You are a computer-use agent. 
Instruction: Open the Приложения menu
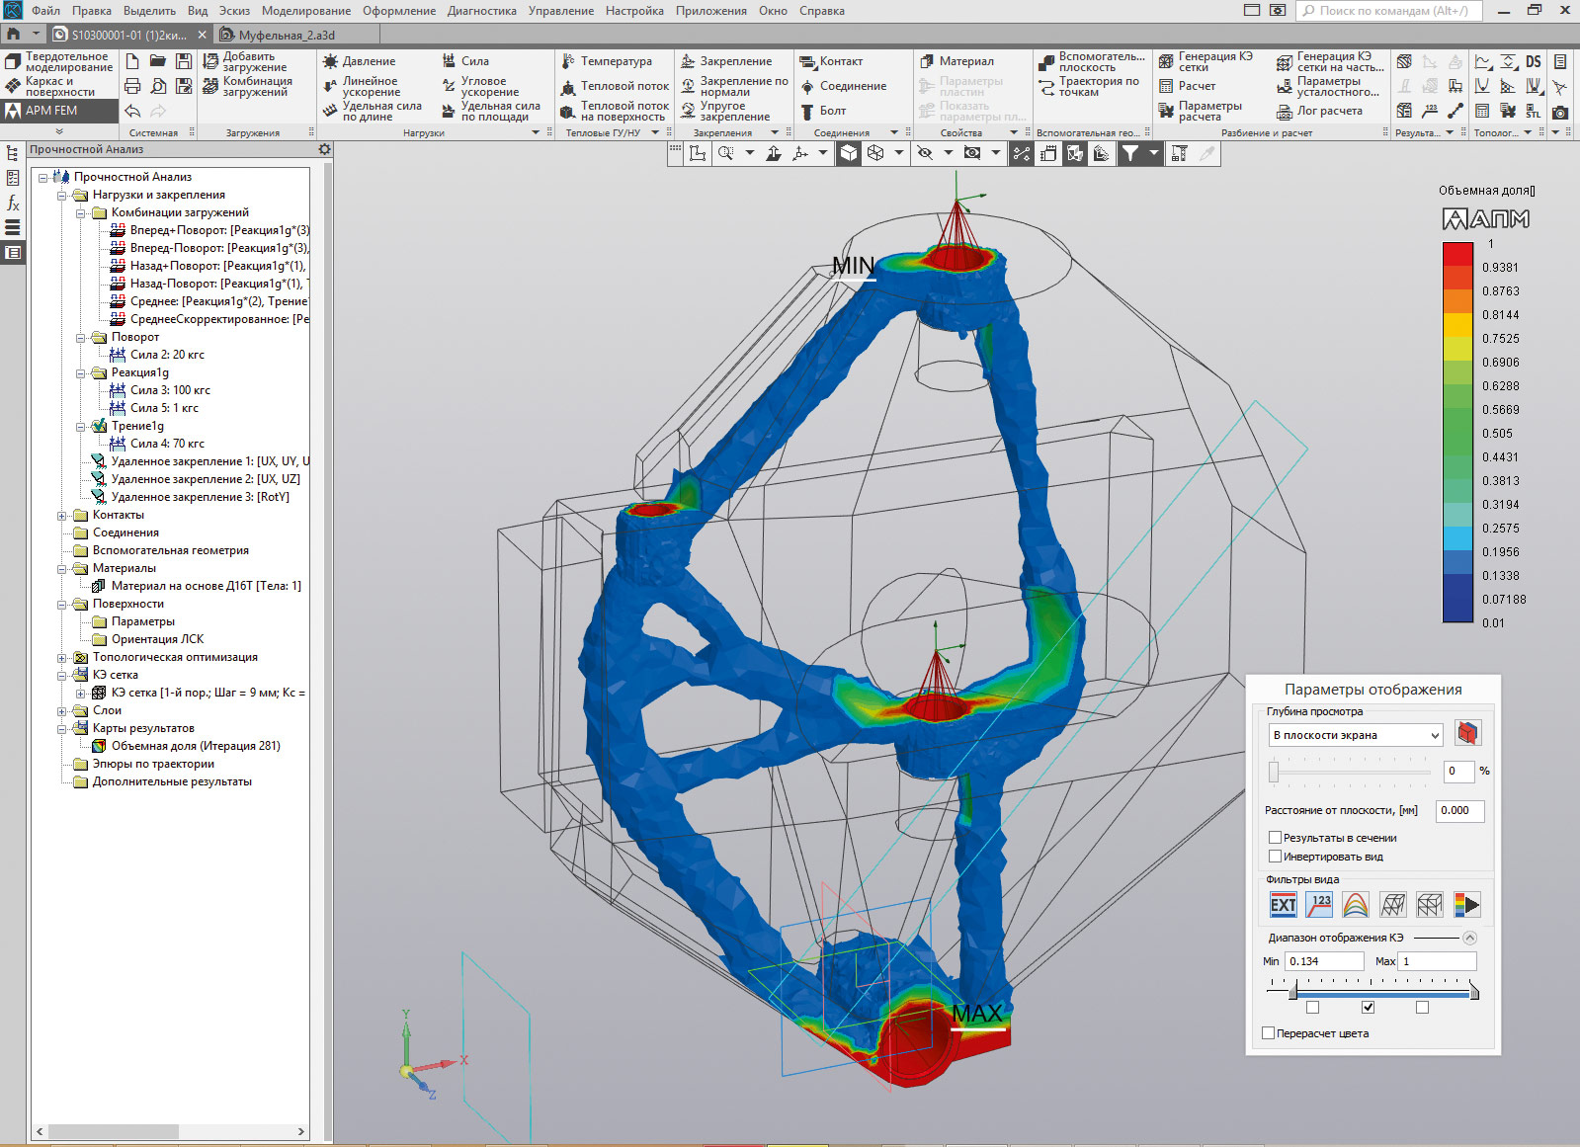pyautogui.click(x=711, y=11)
